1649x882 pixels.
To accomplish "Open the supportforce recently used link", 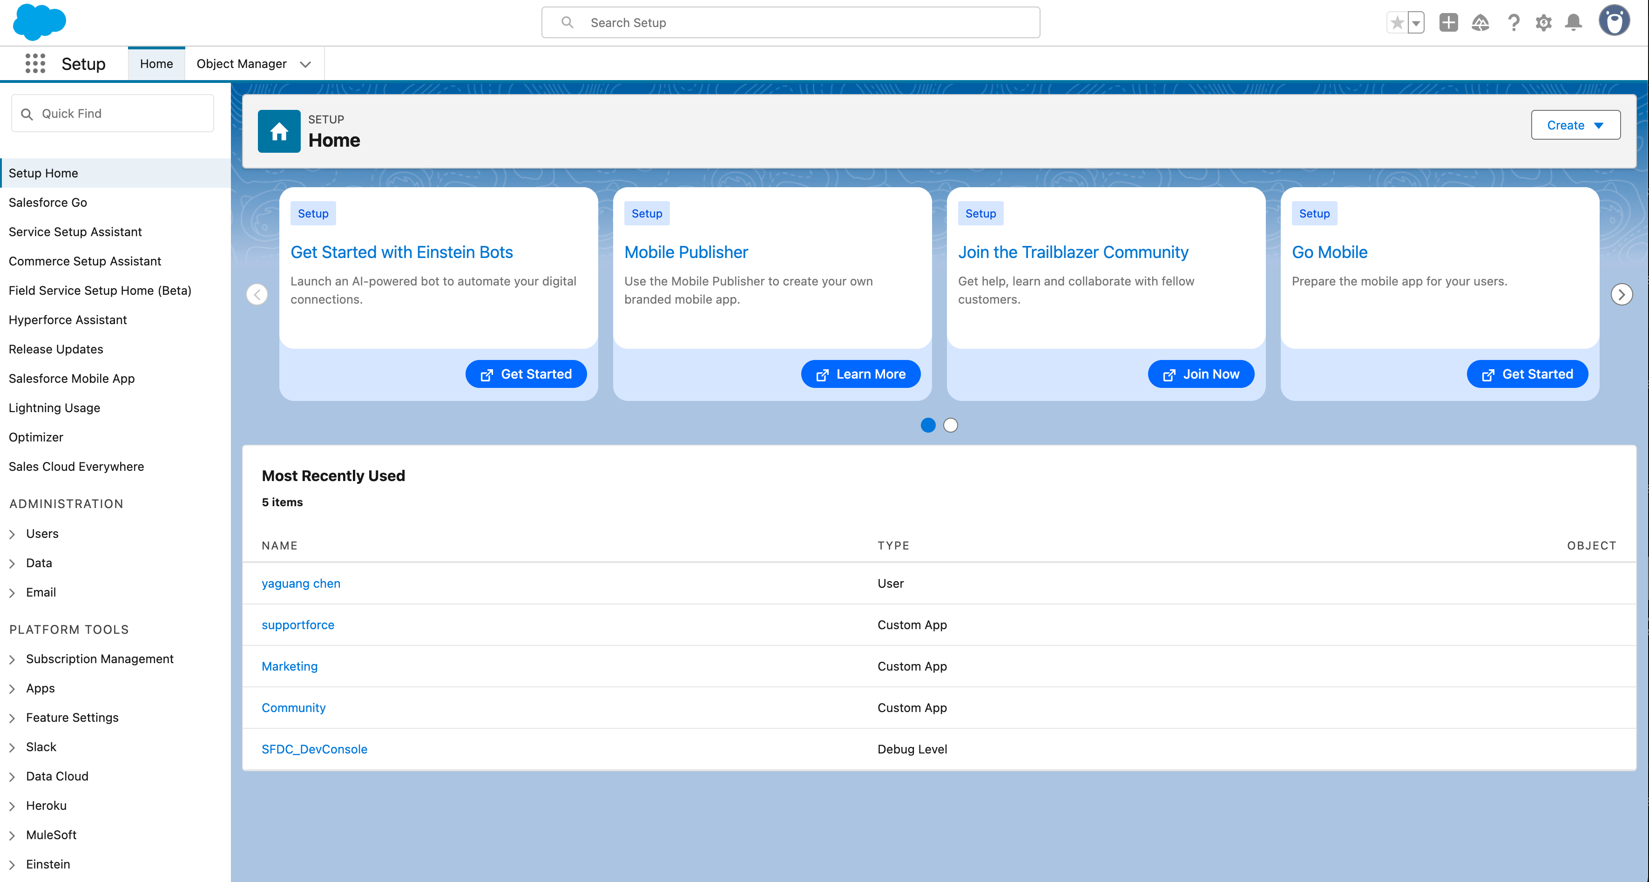I will (297, 624).
